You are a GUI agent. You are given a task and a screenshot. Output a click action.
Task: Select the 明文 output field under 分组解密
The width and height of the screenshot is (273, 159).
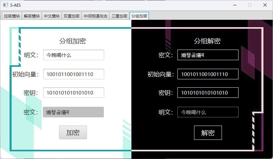[x=208, y=112]
